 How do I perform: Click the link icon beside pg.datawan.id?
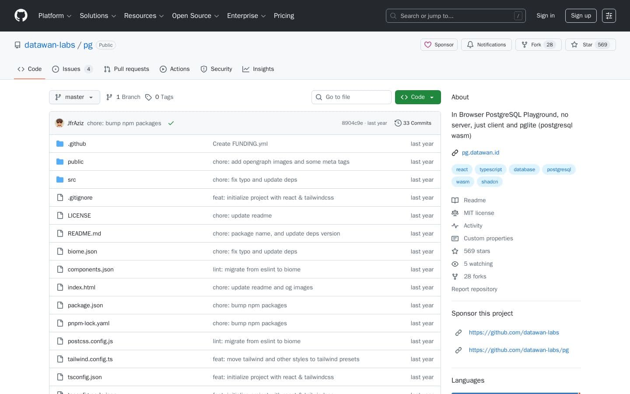pos(455,152)
